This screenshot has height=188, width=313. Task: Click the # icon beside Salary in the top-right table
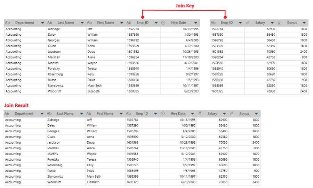point(247,23)
